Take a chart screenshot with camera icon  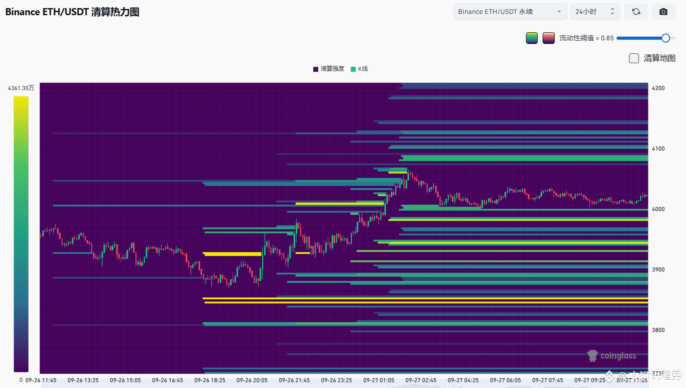coord(664,12)
